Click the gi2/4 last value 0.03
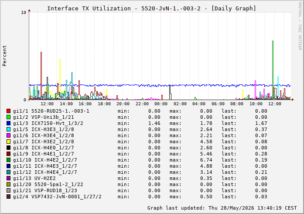The width and height of the screenshot is (304, 214). [261, 197]
